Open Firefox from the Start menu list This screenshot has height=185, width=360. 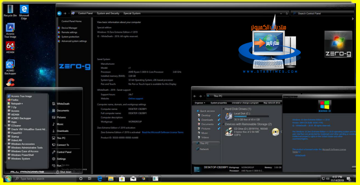(15, 100)
